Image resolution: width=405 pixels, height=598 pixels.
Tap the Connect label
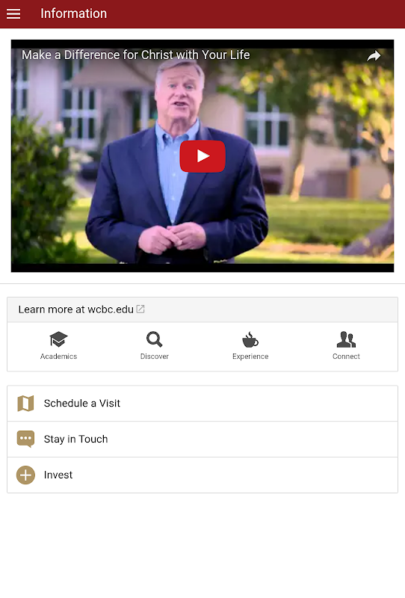pyautogui.click(x=346, y=357)
